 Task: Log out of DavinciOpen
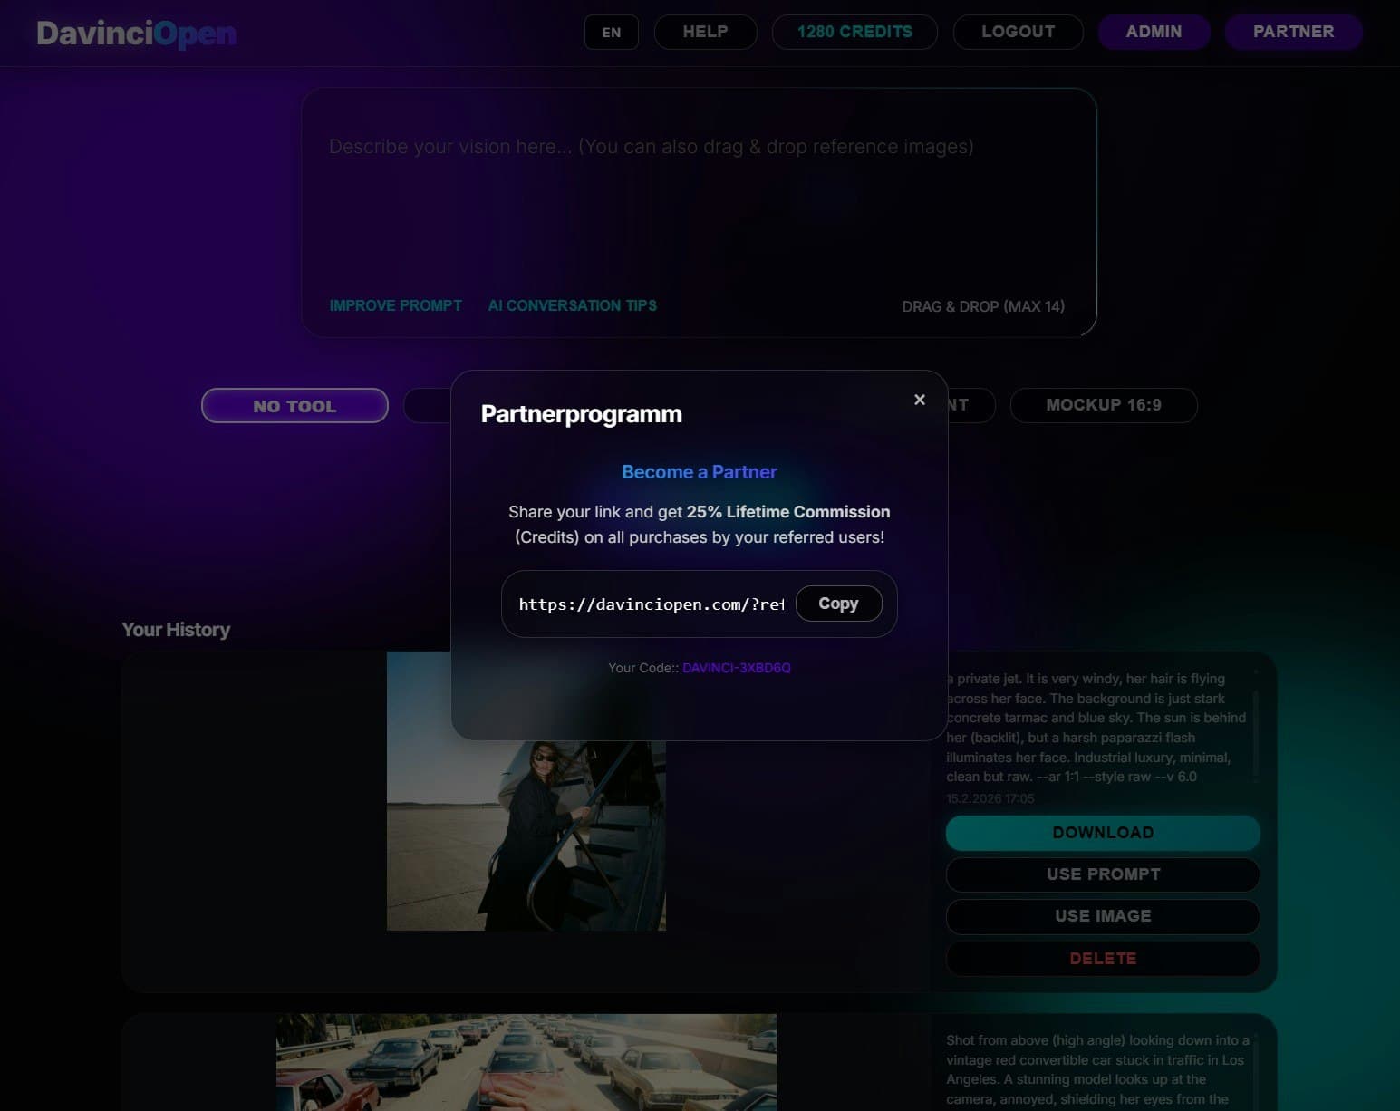[1017, 32]
